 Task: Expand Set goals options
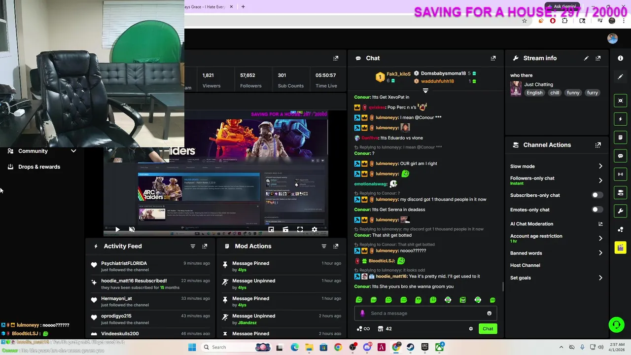pyautogui.click(x=600, y=278)
